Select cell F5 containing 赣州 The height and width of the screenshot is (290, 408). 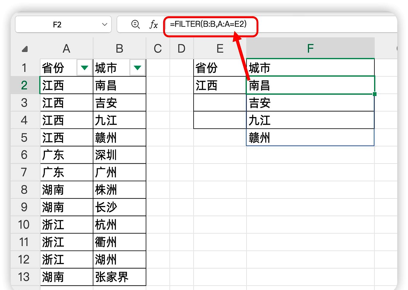(310, 138)
